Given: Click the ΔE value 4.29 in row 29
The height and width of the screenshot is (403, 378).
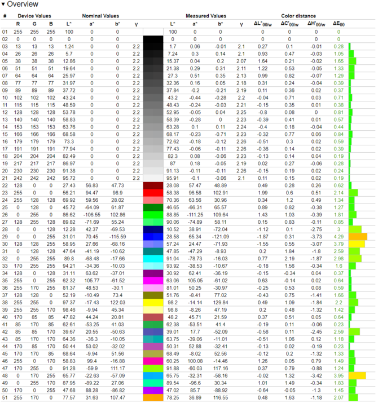Looking at the screenshot, I should pyautogui.click(x=339, y=237).
